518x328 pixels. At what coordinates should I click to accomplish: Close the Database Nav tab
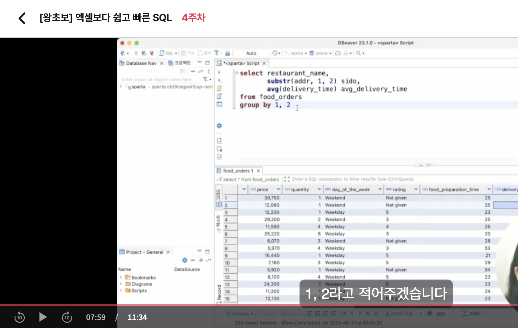pyautogui.click(x=161, y=63)
